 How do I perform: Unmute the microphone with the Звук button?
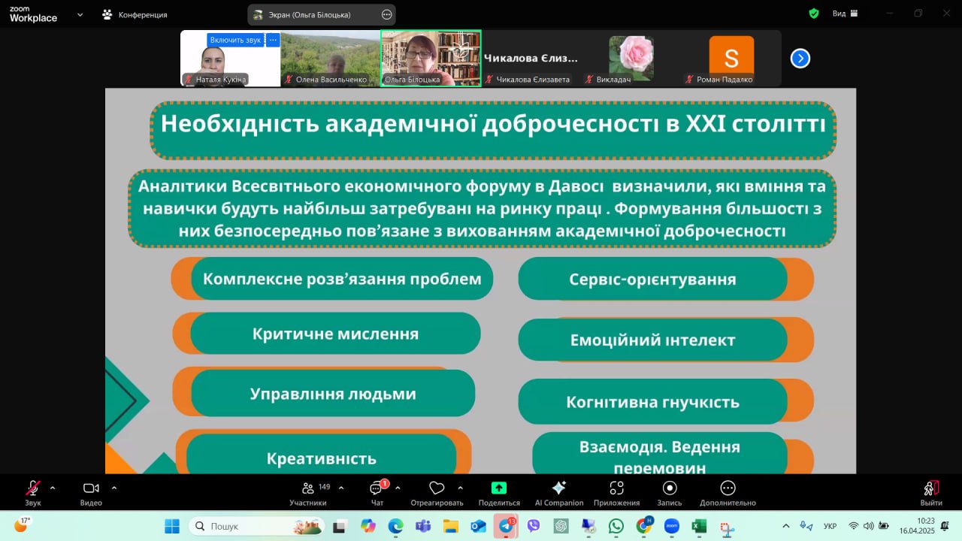tap(33, 492)
